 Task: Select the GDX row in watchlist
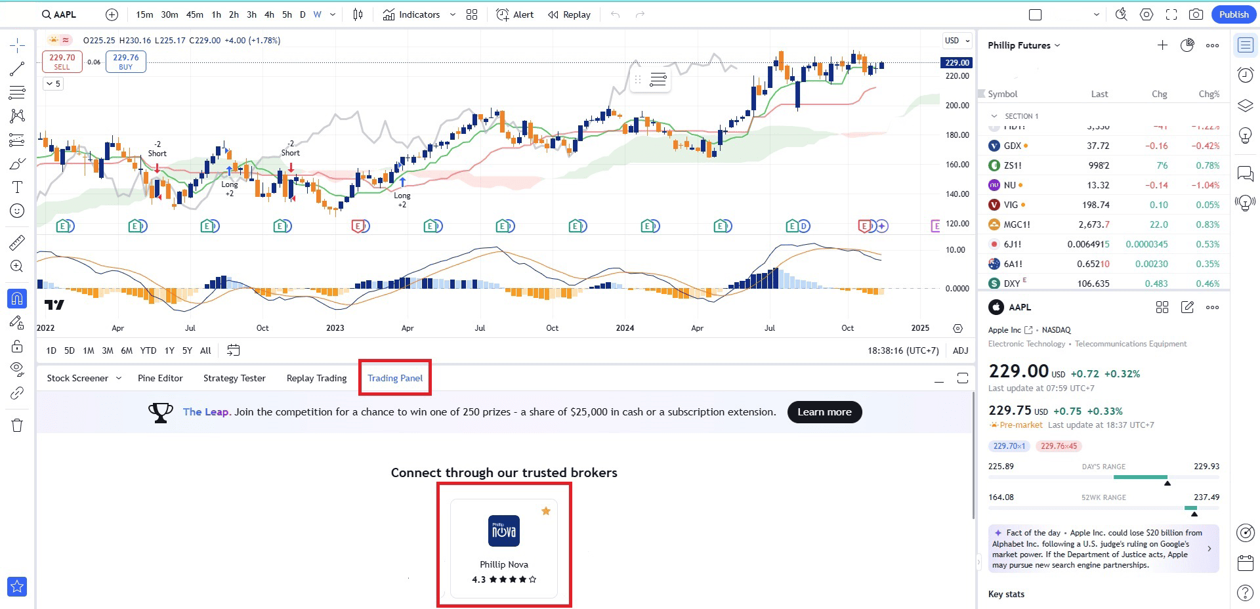[1104, 146]
